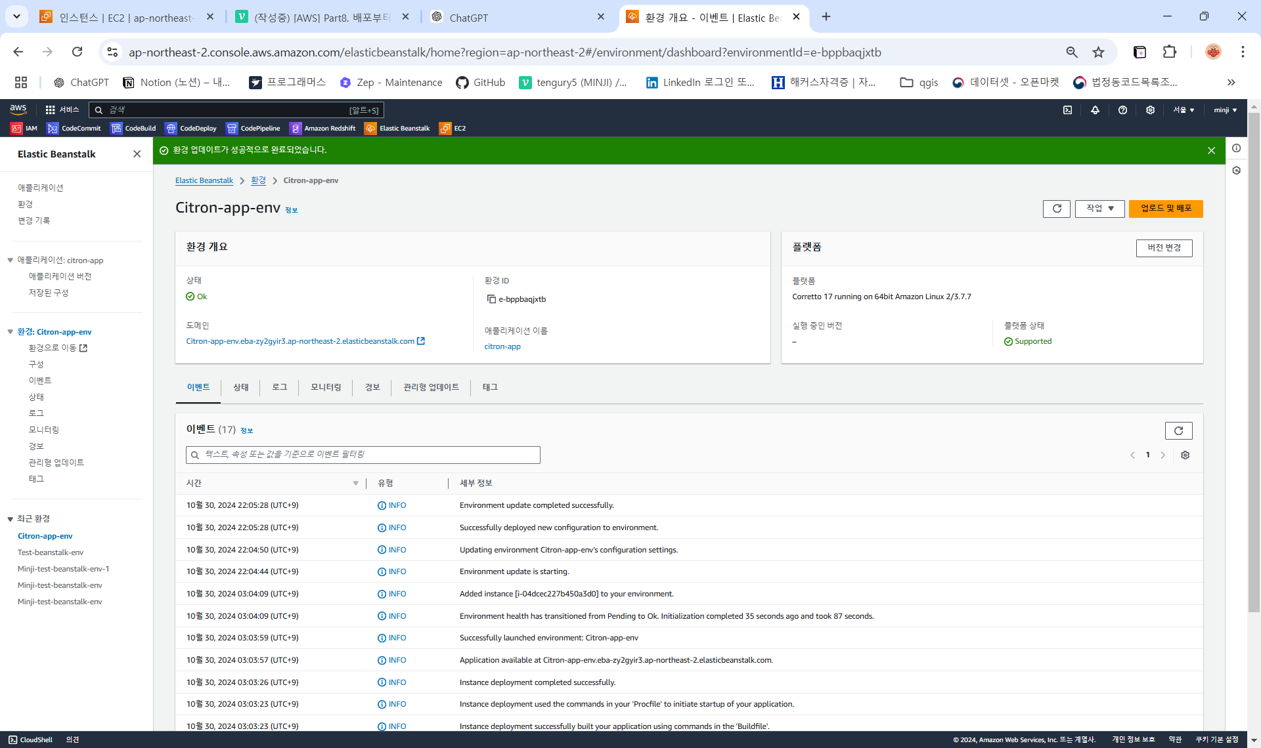Click the CodeBuild shortcut icon
Image resolution: width=1261 pixels, height=748 pixels.
point(117,129)
